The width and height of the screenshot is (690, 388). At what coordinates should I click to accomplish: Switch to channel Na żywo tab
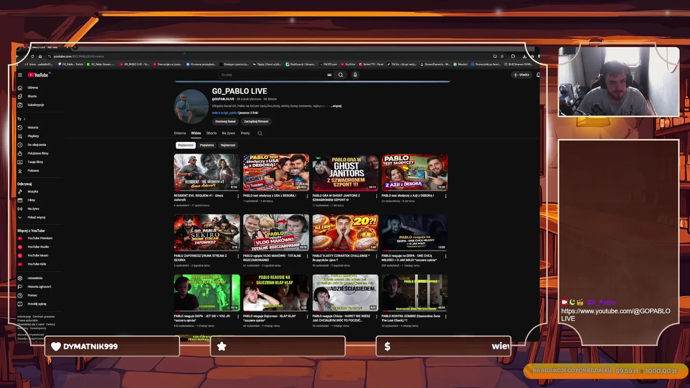[228, 133]
